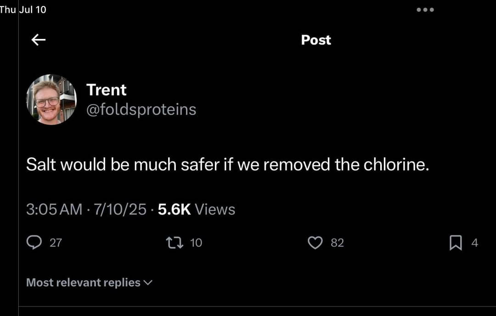496x316 pixels.
Task: Click the repost count 10
Action: point(196,243)
